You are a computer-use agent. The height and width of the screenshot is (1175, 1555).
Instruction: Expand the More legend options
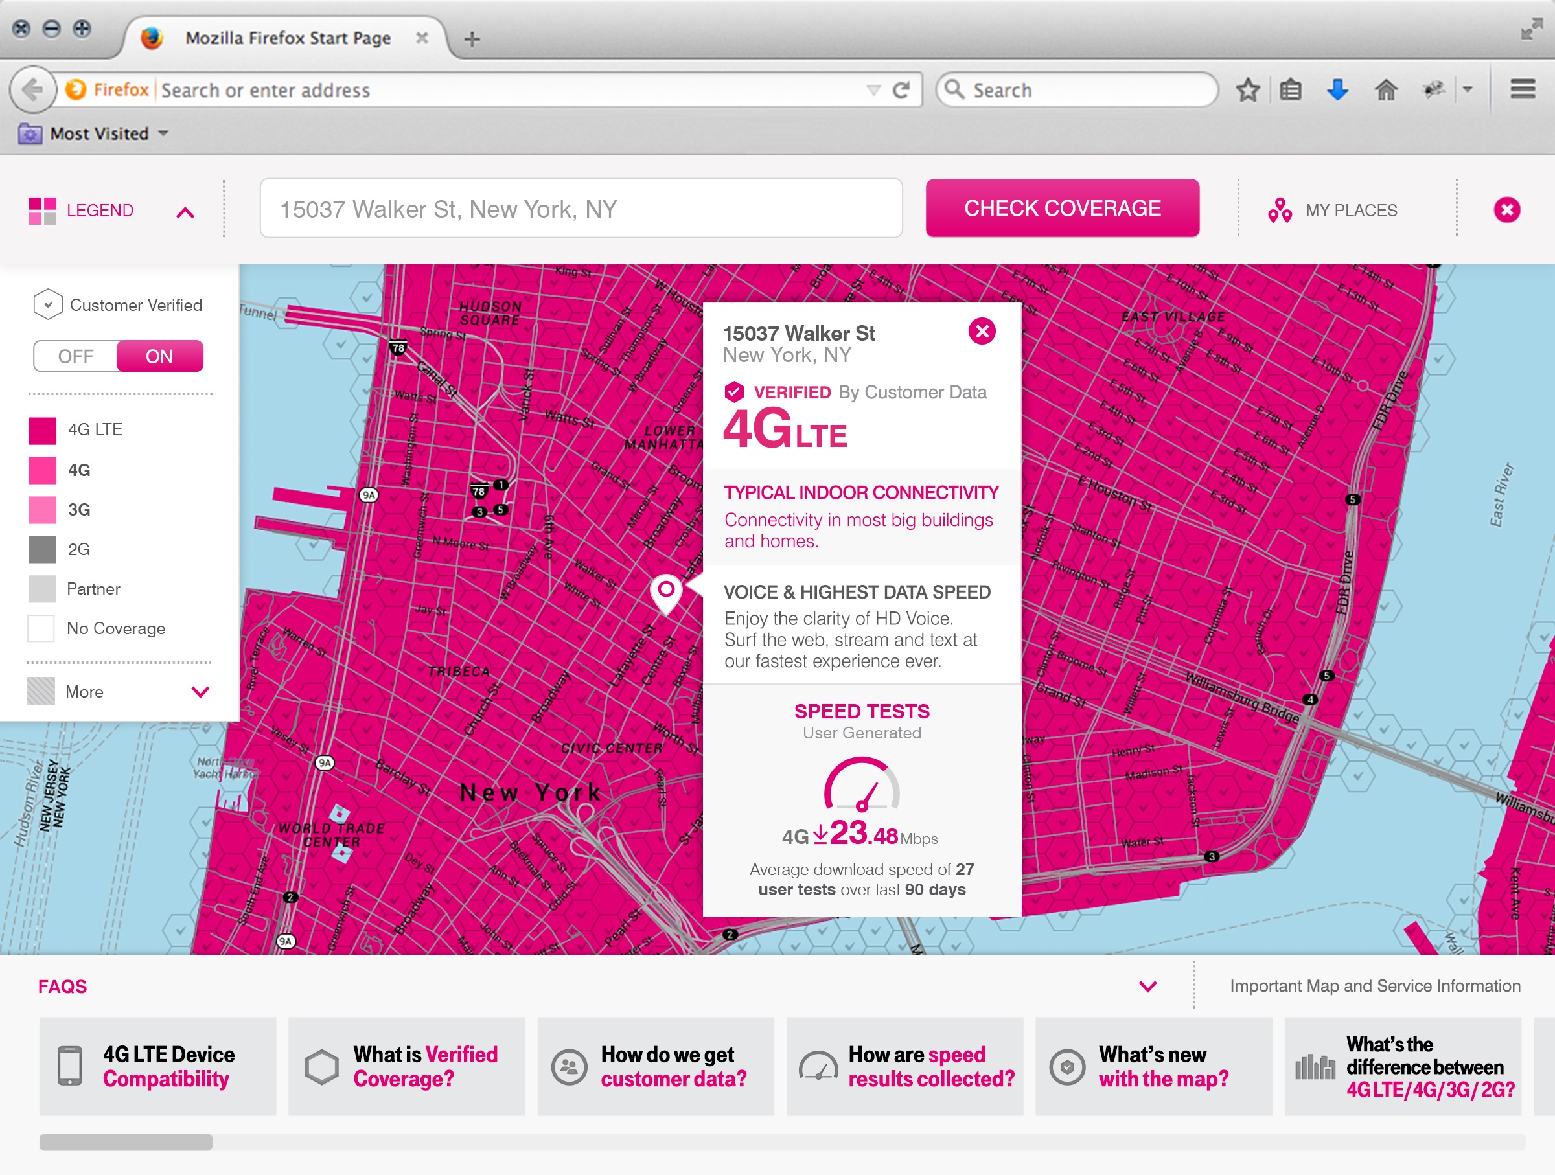click(x=200, y=692)
